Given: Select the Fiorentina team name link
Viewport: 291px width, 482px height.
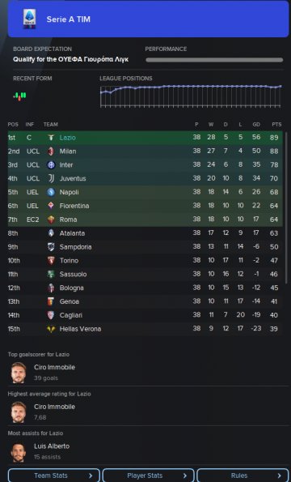Looking at the screenshot, I should click(x=74, y=206).
